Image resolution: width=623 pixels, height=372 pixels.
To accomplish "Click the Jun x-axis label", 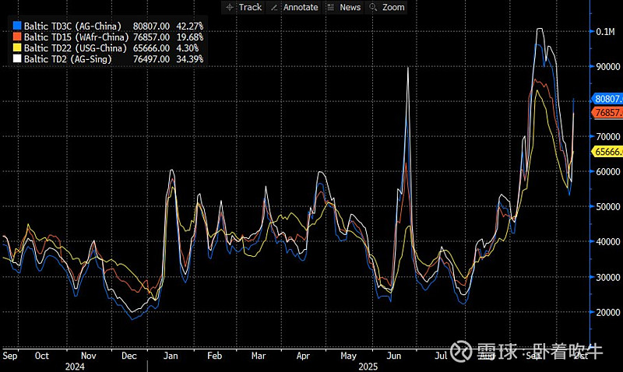I will click(x=394, y=356).
